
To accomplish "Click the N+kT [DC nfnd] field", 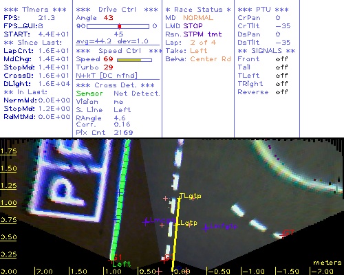I will click(107, 76).
